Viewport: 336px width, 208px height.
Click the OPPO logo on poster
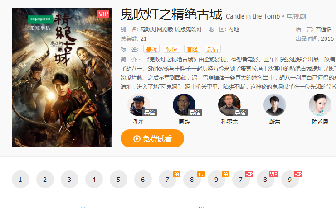click(x=40, y=19)
